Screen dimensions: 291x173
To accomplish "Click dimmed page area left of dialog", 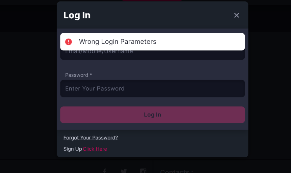I will 28,93.
